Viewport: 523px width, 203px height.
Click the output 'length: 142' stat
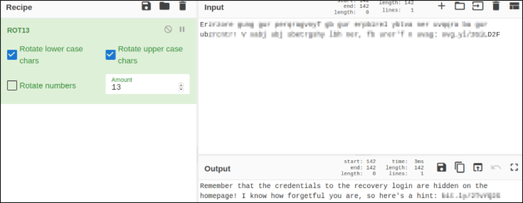404,168
